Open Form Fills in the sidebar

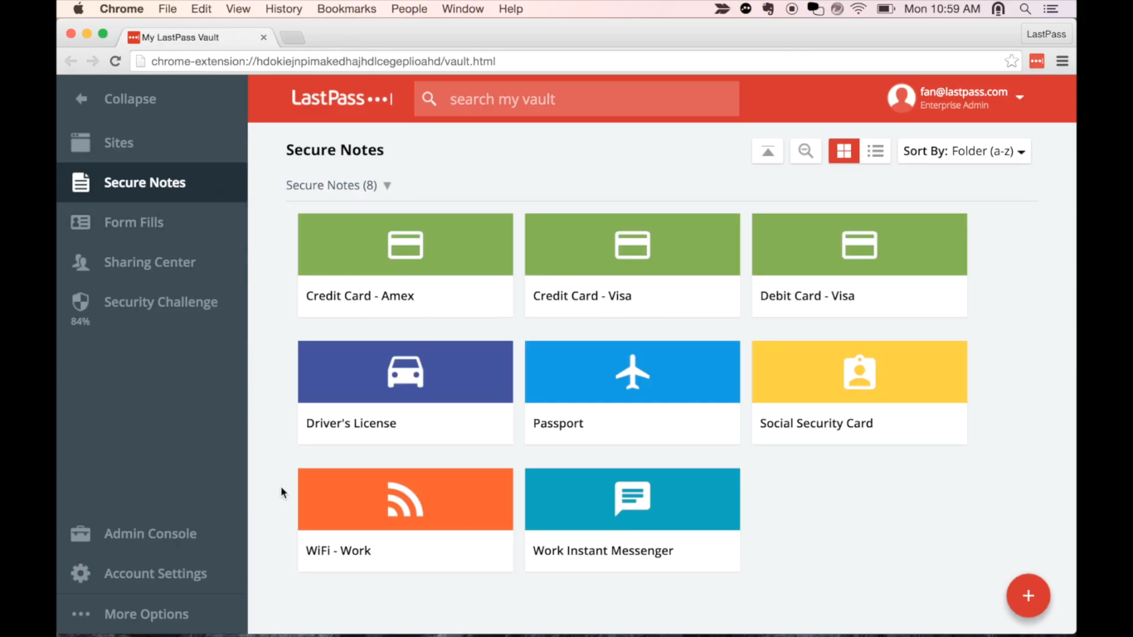(134, 222)
